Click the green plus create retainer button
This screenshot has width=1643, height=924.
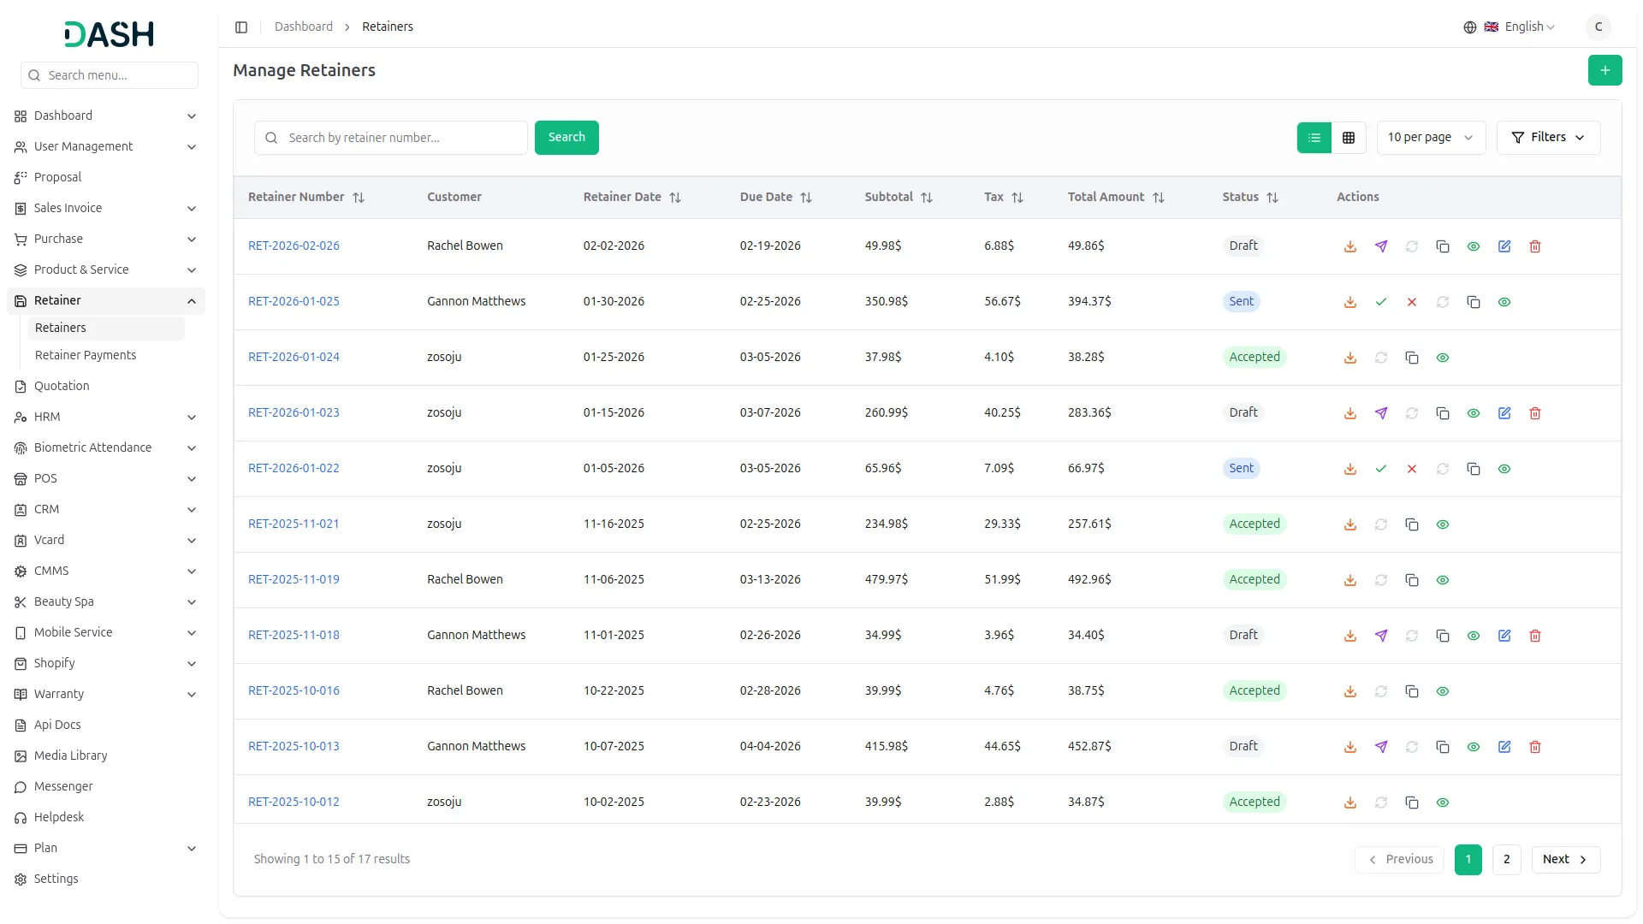coord(1604,70)
